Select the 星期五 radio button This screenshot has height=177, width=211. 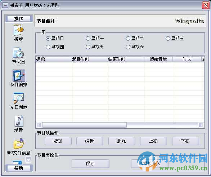pos(88,47)
